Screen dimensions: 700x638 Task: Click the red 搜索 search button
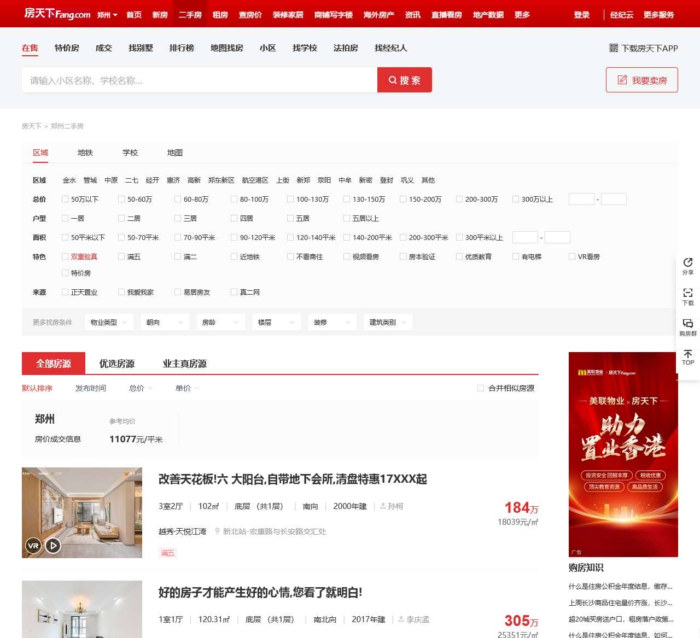pyautogui.click(x=405, y=80)
